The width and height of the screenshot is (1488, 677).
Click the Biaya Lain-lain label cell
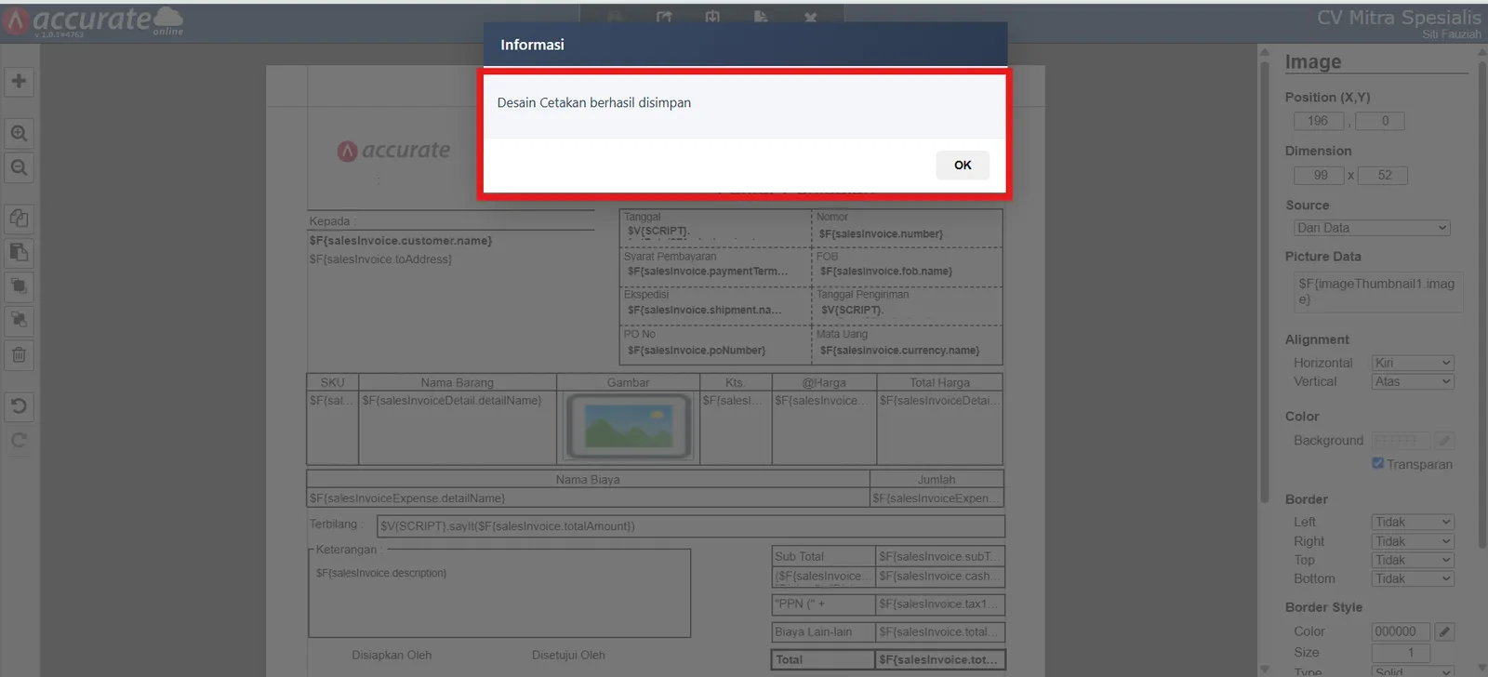coord(823,632)
